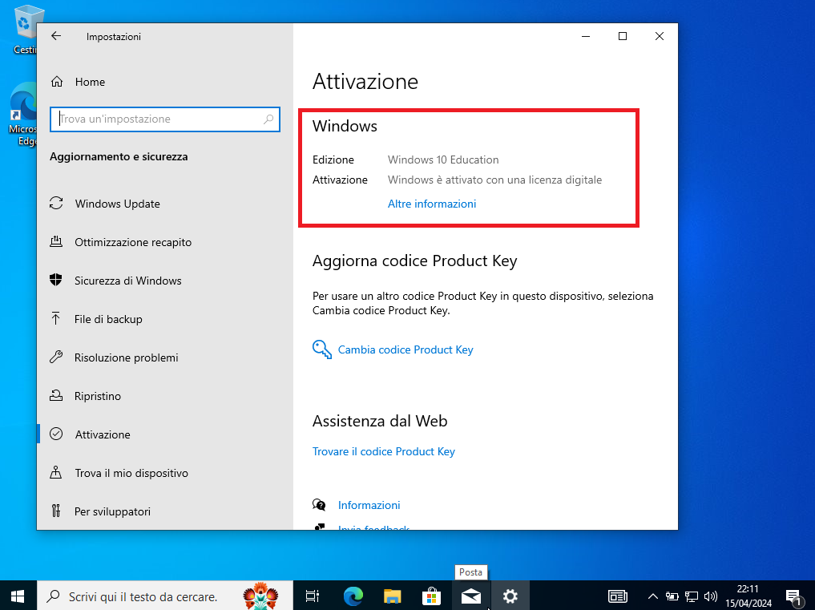Show hidden tray icons chevron

coord(653,596)
